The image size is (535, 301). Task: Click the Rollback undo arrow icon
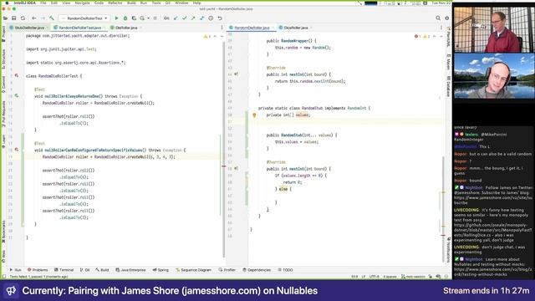(x=220, y=18)
